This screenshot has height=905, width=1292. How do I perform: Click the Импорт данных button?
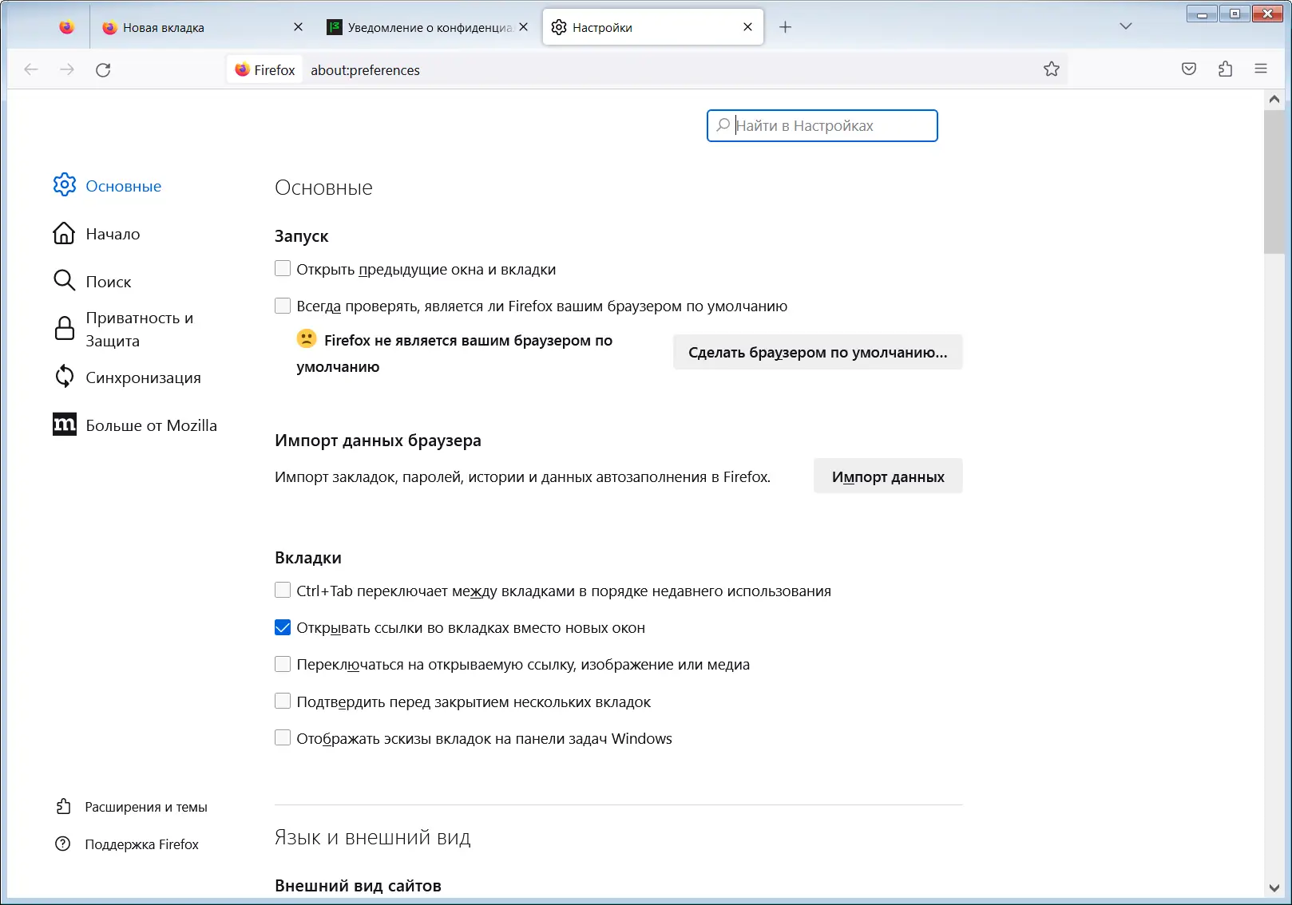887,476
